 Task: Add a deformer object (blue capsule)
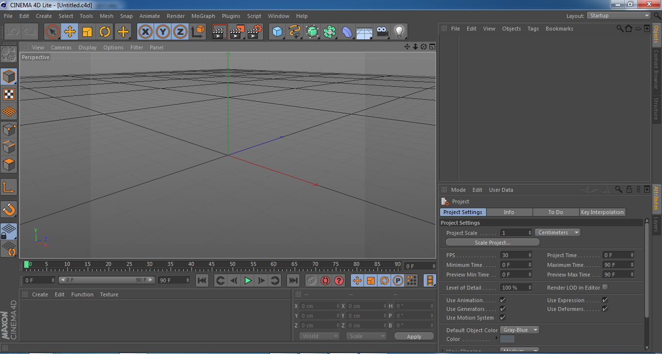[x=347, y=32]
